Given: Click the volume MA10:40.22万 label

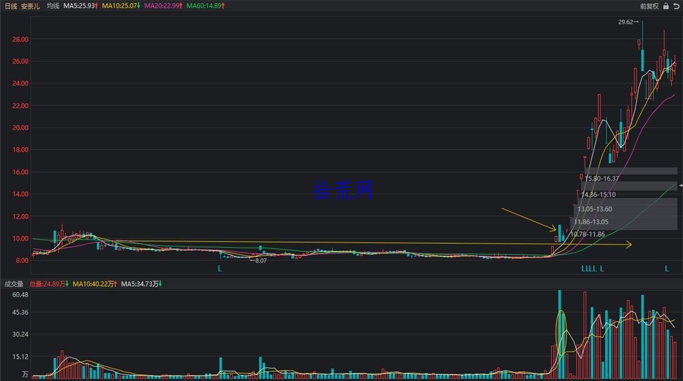Looking at the screenshot, I should 95,284.
